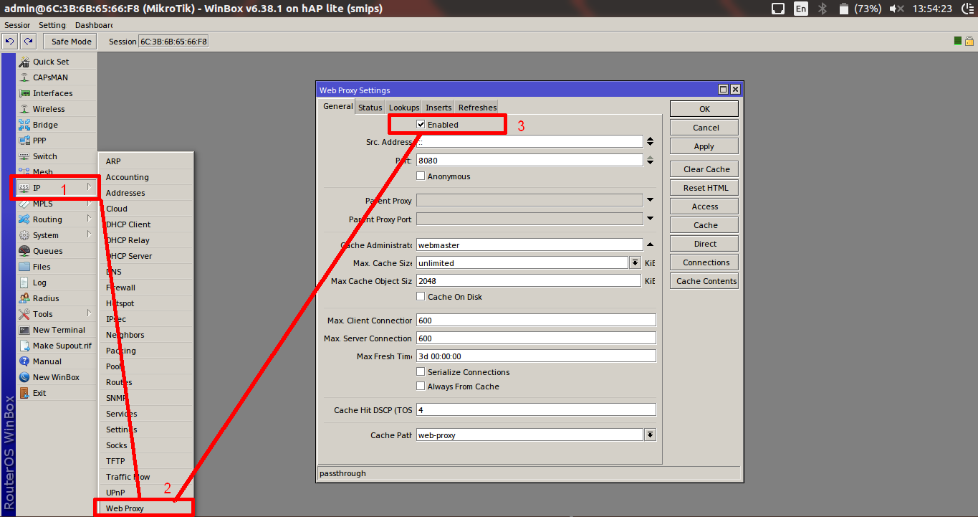Open Switch icon in sidebar
Screen dimensions: 978x517
coord(24,156)
